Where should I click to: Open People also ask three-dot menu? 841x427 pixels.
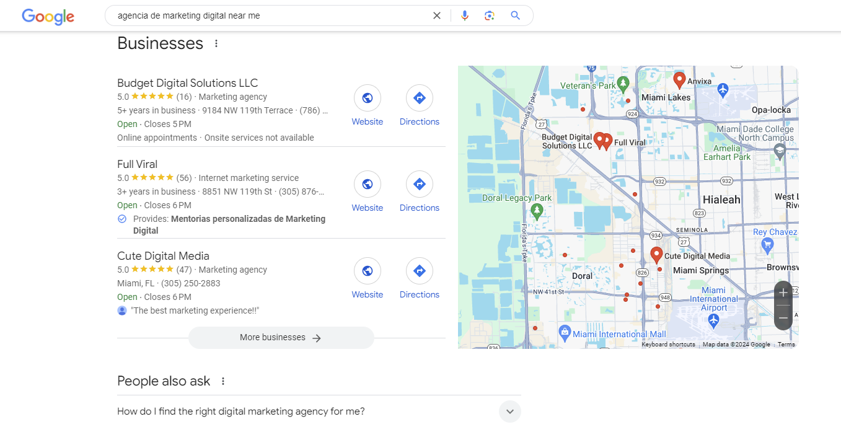pos(223,381)
